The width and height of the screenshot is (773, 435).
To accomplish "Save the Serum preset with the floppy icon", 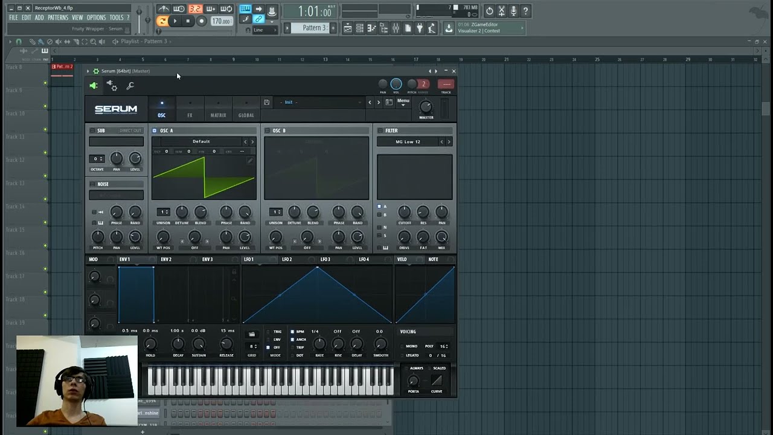I will point(266,102).
